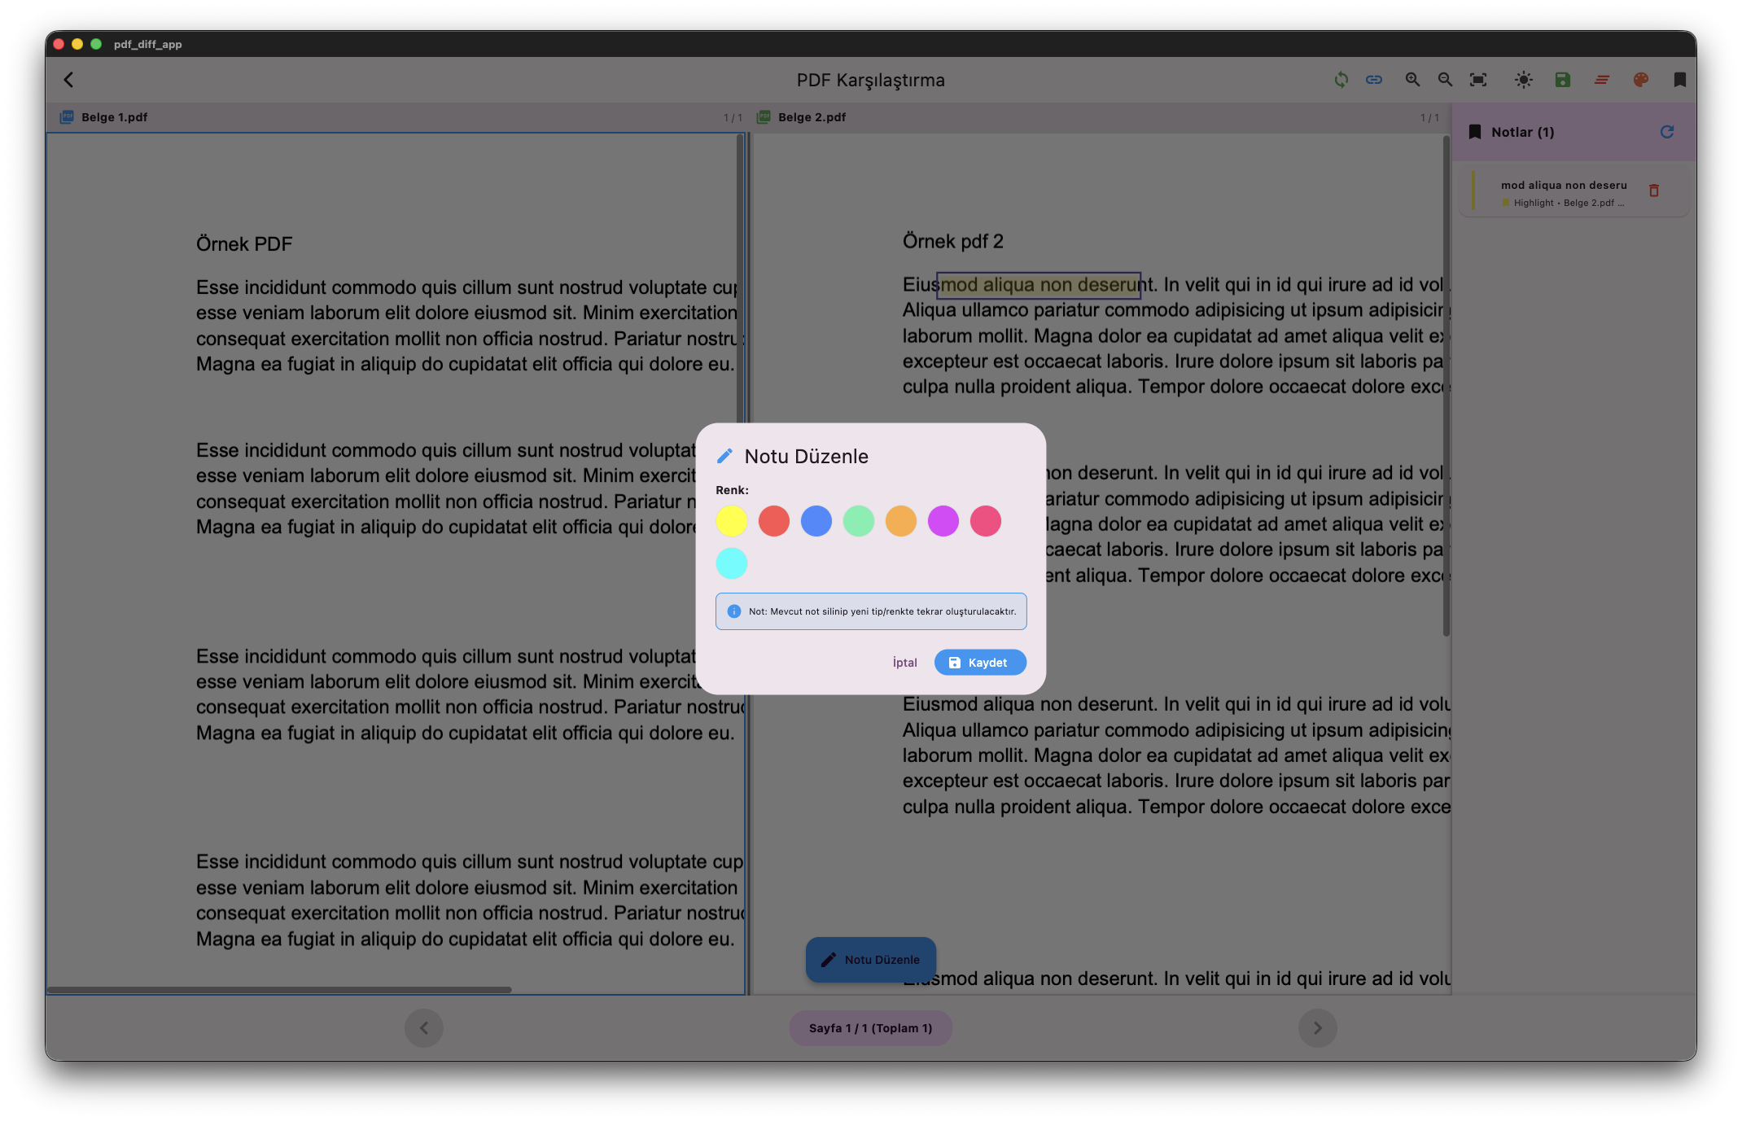This screenshot has height=1121, width=1742.
Task: Click the blue link scroll icon
Action: [x=1374, y=80]
